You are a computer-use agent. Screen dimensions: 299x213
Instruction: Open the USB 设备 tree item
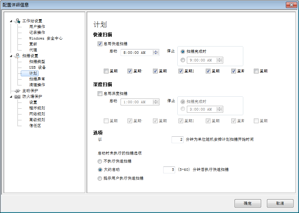[37, 67]
